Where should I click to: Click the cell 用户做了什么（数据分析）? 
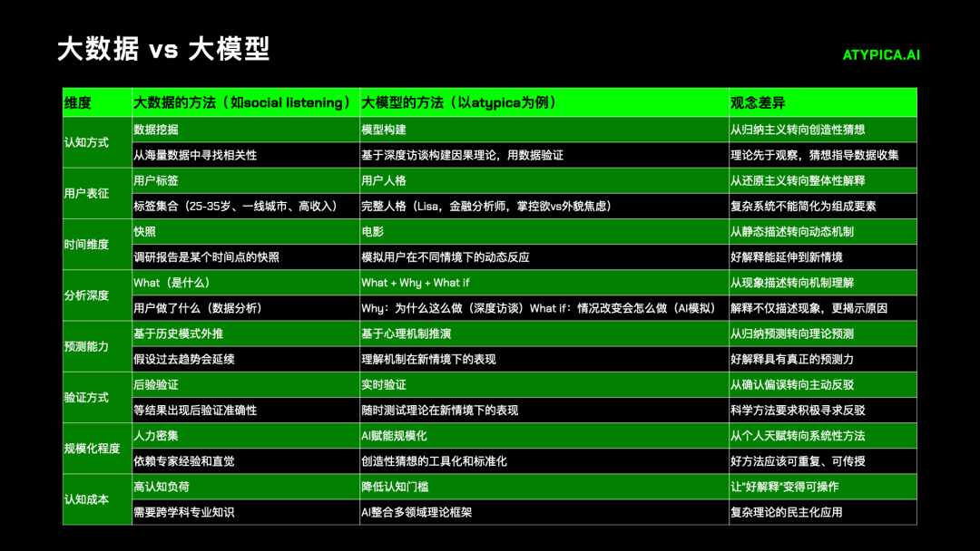coord(246,307)
